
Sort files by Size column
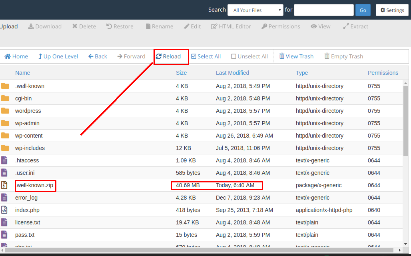(x=182, y=73)
